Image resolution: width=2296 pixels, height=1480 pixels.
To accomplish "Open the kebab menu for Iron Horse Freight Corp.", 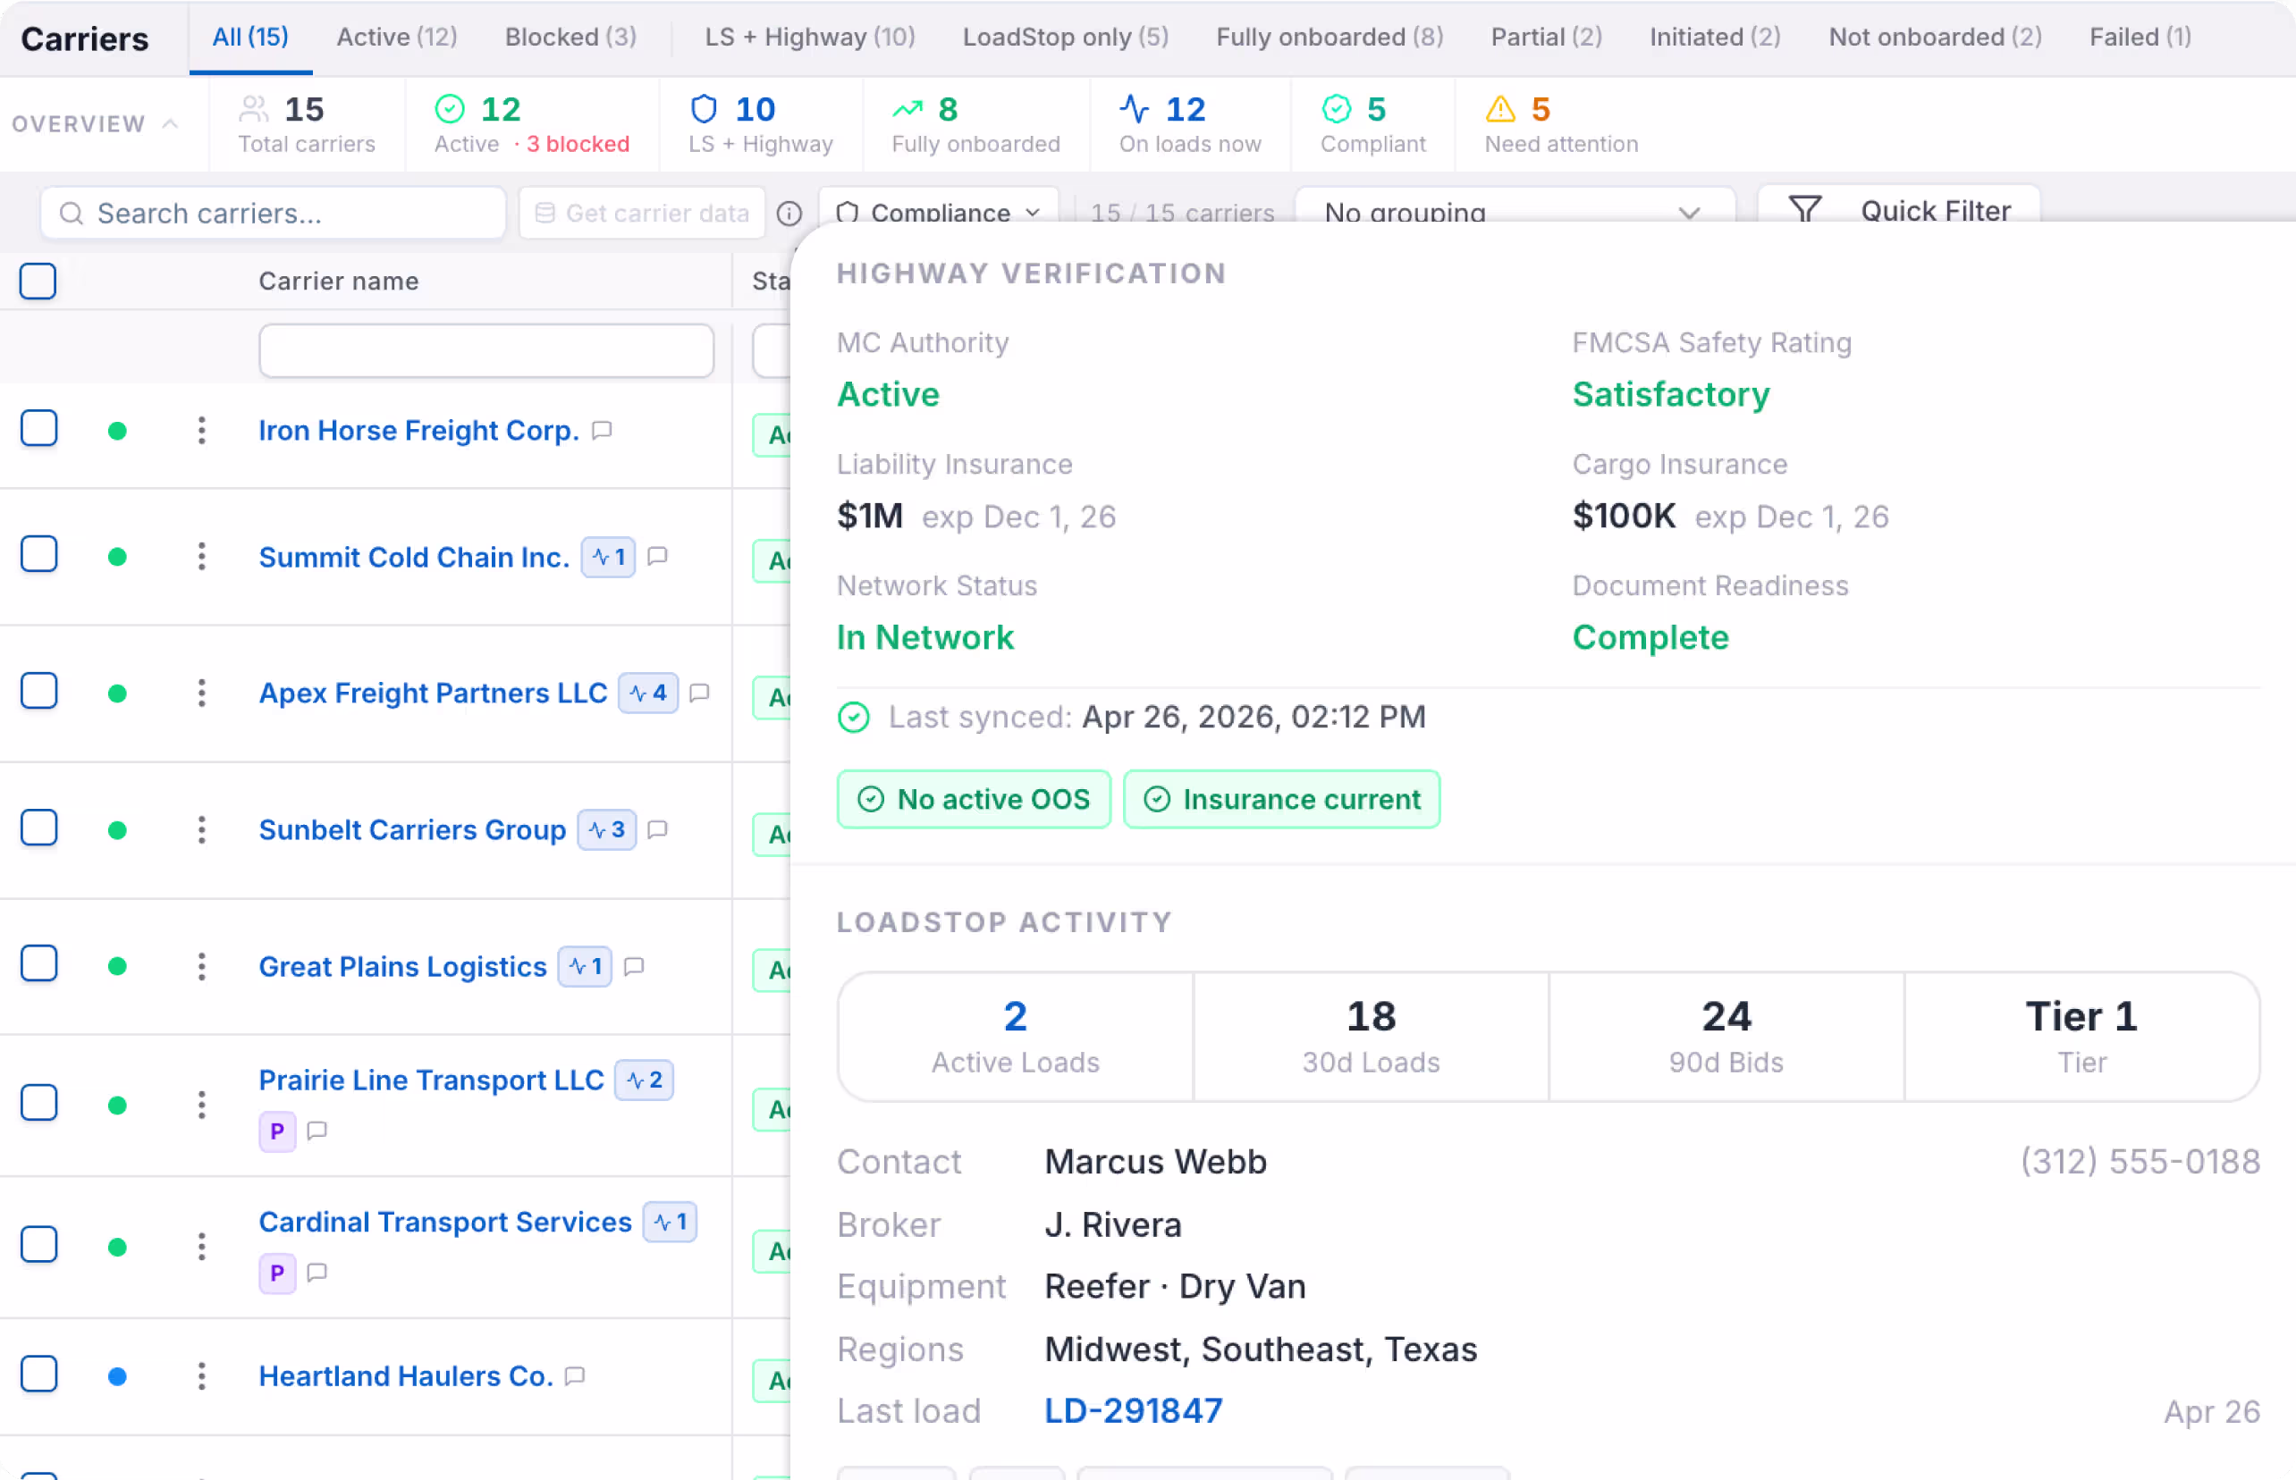I will point(201,430).
